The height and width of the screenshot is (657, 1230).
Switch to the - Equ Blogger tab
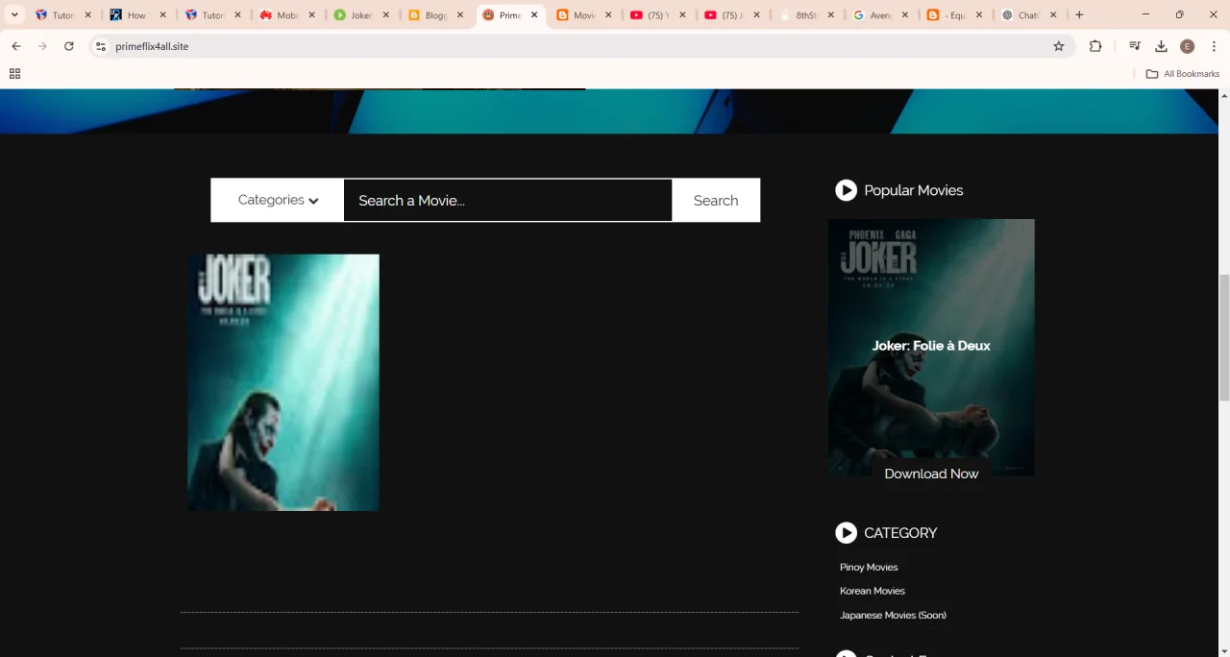point(957,15)
